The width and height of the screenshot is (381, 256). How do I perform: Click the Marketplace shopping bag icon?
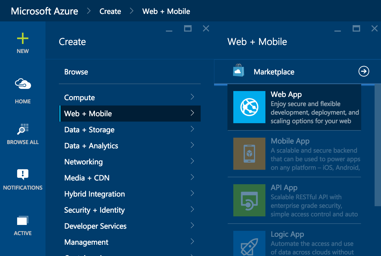(238, 70)
